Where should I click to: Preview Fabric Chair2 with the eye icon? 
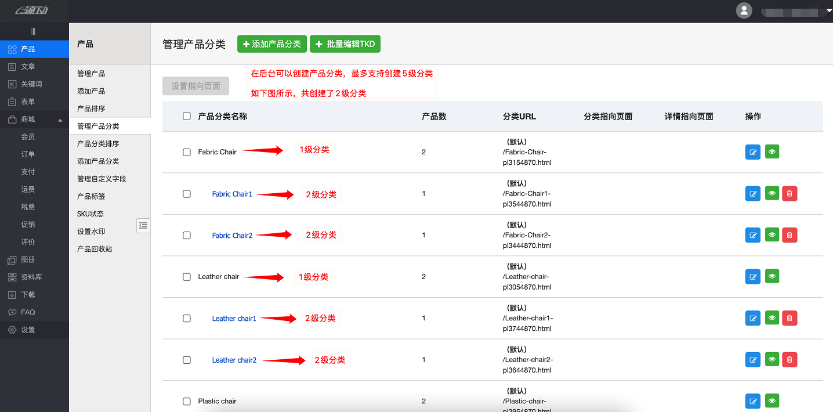[772, 235]
